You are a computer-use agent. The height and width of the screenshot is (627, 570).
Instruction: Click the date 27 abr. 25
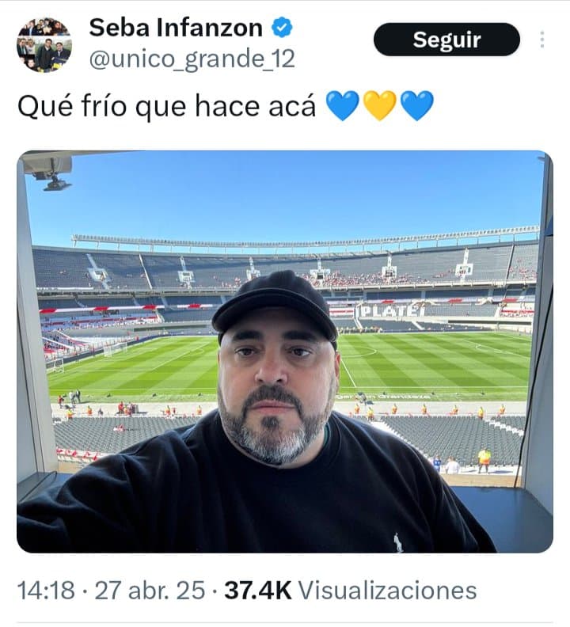[x=150, y=591]
